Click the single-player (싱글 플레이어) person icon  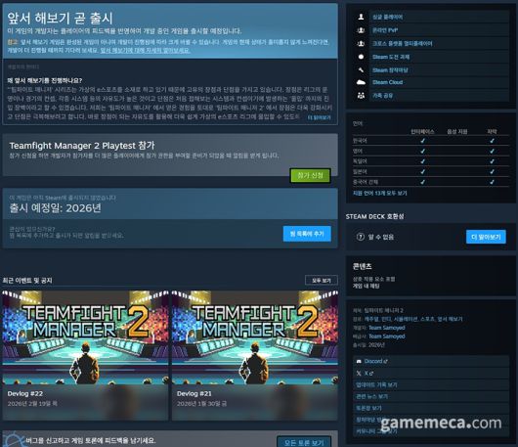tap(361, 17)
